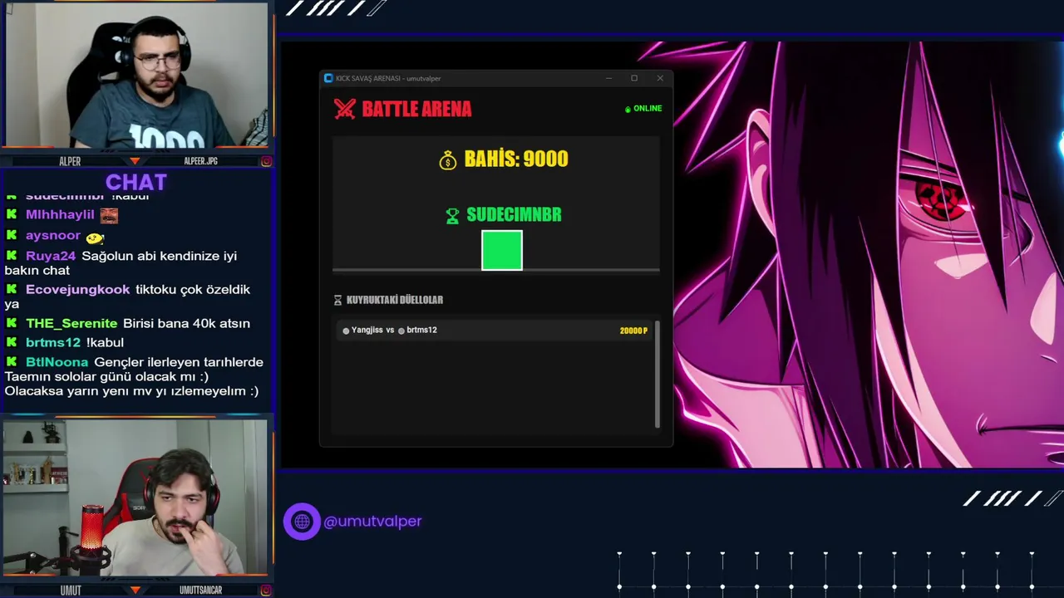
Task: Minimize the KICK SAVAŞ ARENASI window
Action: pyautogui.click(x=608, y=78)
